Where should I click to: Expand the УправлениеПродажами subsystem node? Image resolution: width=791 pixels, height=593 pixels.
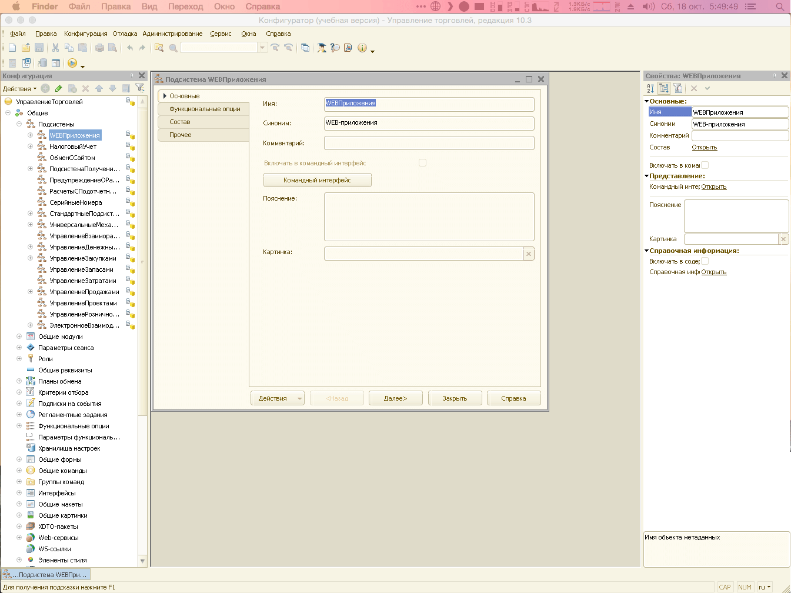(30, 292)
